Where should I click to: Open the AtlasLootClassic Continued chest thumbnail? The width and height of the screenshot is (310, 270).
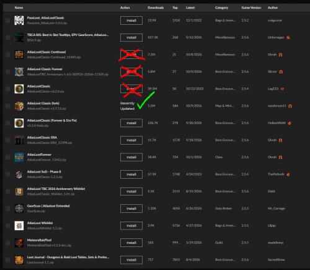point(19,55)
